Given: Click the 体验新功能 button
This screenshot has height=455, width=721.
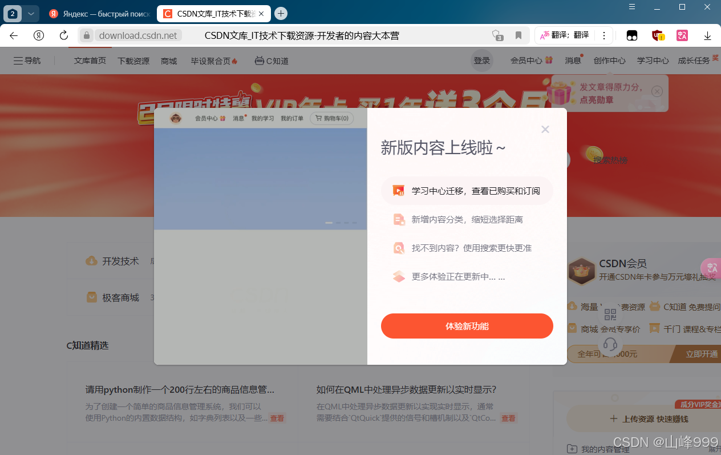Looking at the screenshot, I should [467, 326].
